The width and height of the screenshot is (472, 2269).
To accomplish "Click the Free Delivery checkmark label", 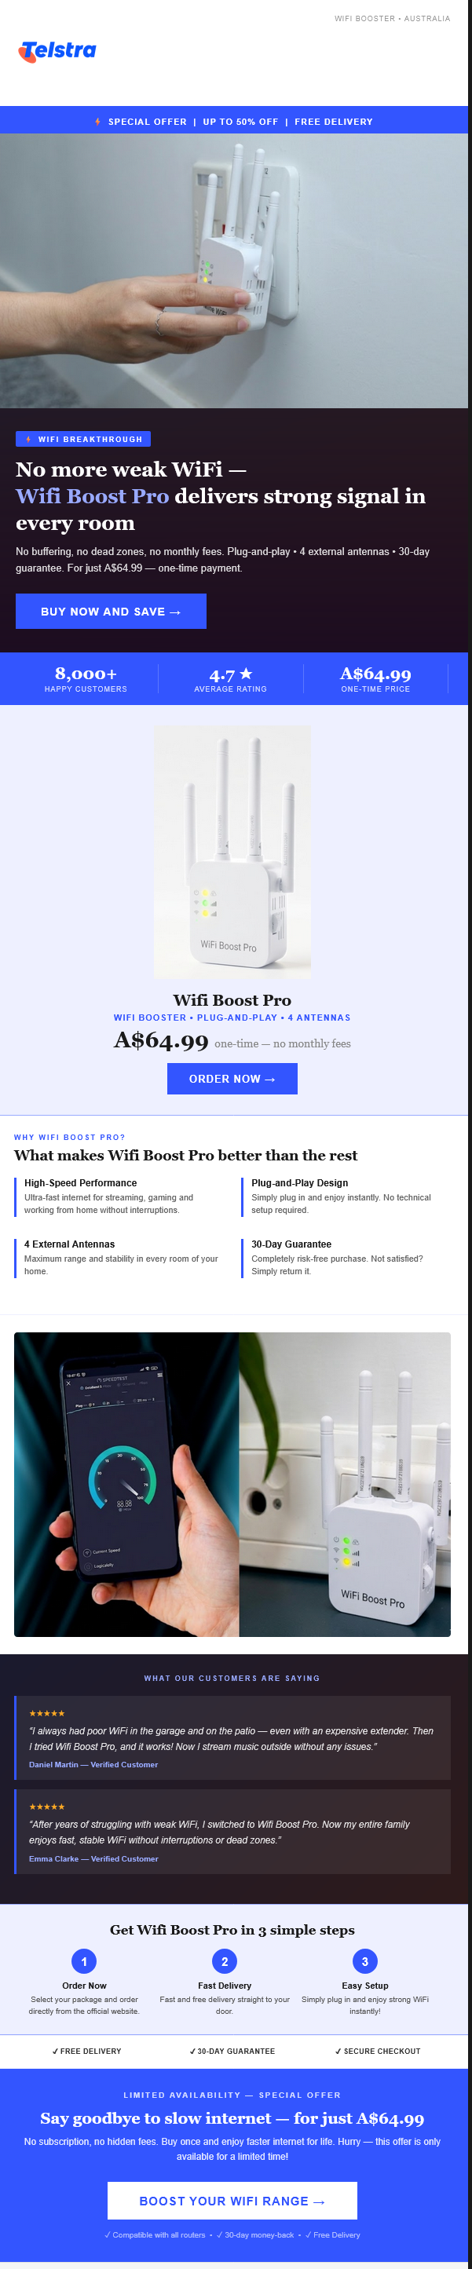I will click(86, 2051).
